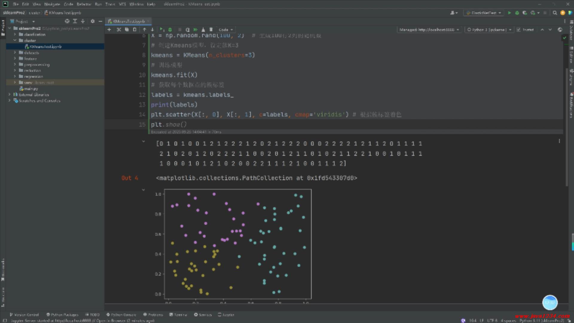Viewport: 574px width, 323px height.
Task: Open notebook in browser globe icon
Action: (560, 30)
